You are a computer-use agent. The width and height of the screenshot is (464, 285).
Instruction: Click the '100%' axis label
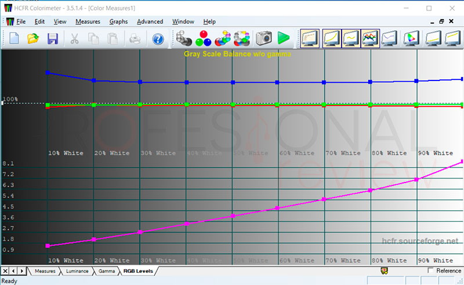pos(10,99)
